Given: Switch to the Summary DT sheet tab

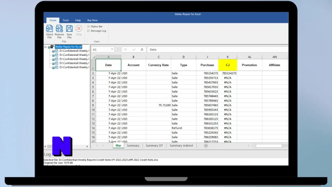Looking at the screenshot, I should [x=154, y=146].
